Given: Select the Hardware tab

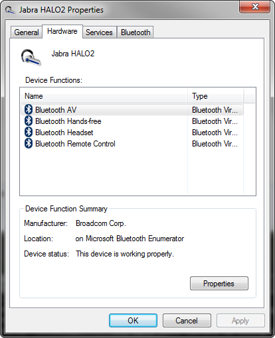Looking at the screenshot, I should 62,31.
